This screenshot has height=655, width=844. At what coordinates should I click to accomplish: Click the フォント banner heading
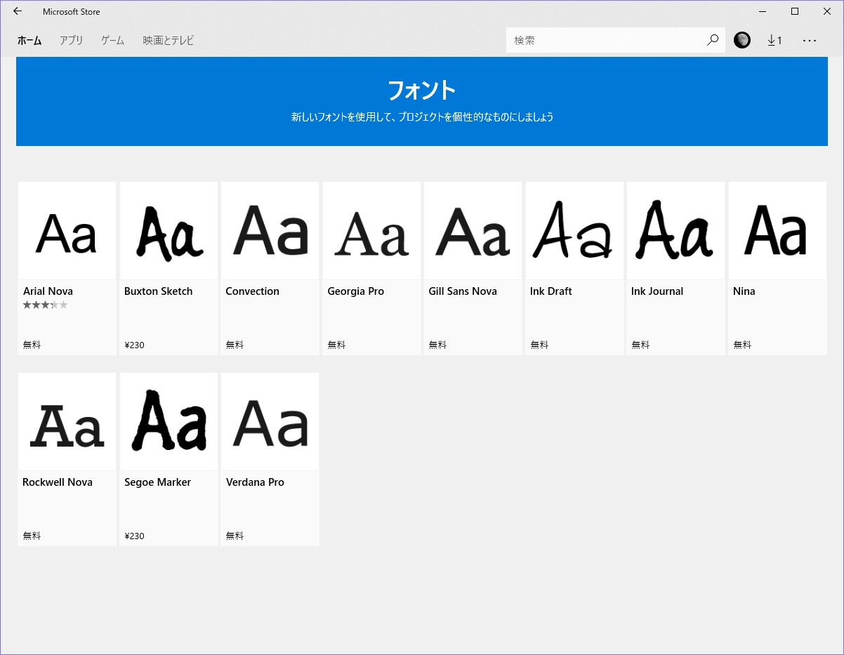422,90
